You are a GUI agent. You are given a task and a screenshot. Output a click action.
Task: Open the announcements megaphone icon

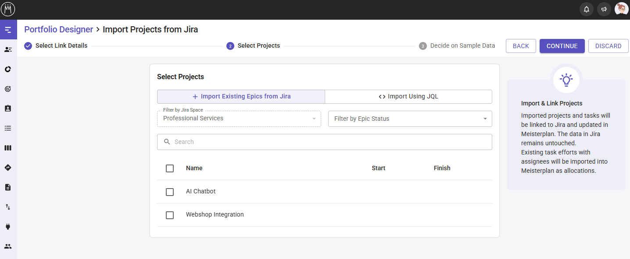click(x=604, y=9)
